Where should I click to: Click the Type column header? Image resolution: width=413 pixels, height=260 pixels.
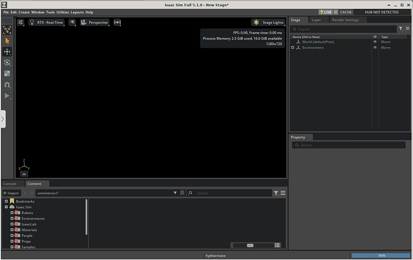click(384, 37)
